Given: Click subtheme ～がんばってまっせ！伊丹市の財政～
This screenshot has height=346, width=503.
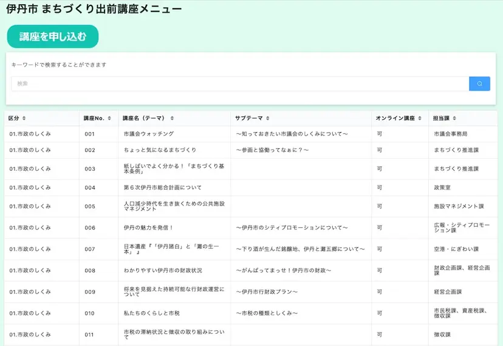Looking at the screenshot, I should pos(284,271).
